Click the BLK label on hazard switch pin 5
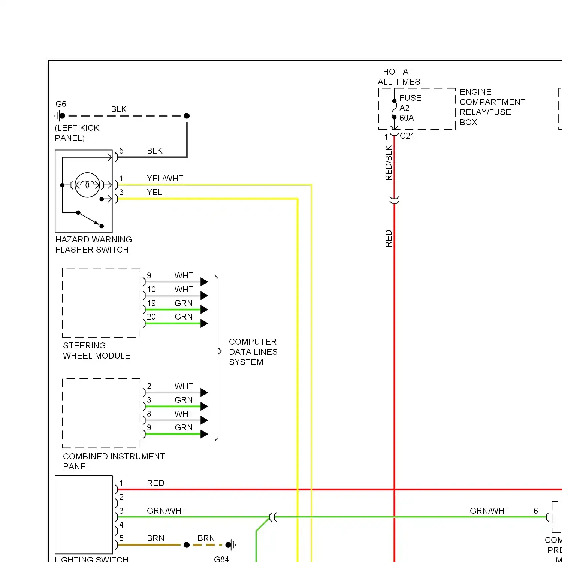The image size is (562, 562). 155,151
